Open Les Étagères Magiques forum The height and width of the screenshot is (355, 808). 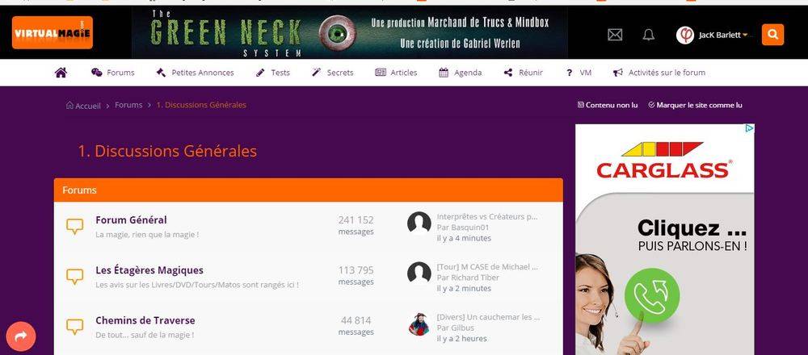tap(149, 270)
